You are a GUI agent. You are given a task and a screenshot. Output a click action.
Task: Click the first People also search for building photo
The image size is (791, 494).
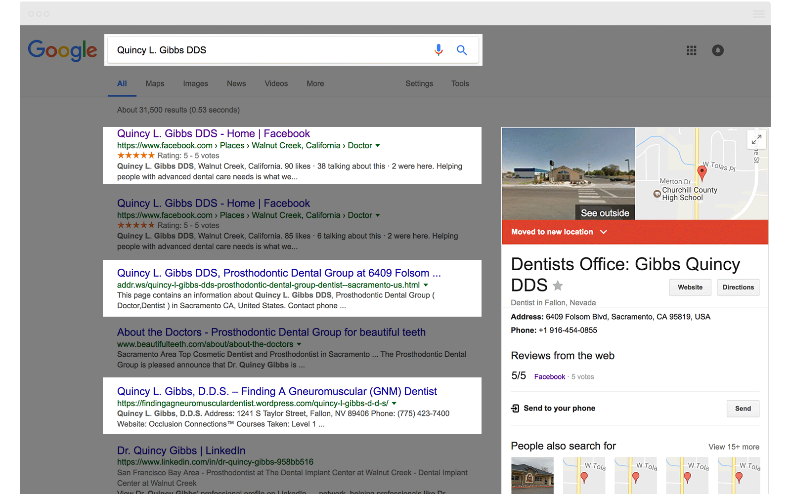pos(532,476)
